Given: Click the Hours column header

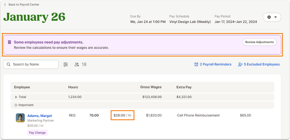Looking at the screenshot, I should click(73, 87).
